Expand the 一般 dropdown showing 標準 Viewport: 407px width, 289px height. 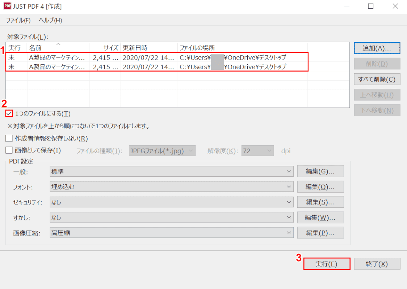pyautogui.click(x=172, y=172)
